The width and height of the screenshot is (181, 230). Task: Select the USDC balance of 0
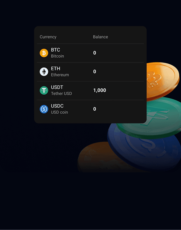(95, 109)
